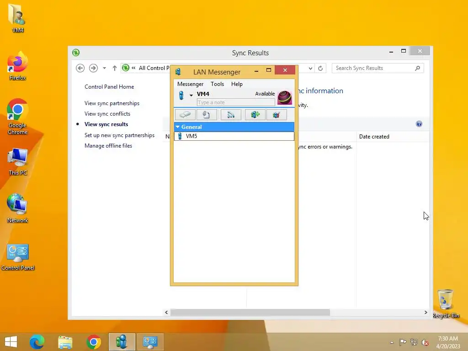The height and width of the screenshot is (351, 468).
Task: Click the Start Conversation toolbar button
Action: click(185, 115)
